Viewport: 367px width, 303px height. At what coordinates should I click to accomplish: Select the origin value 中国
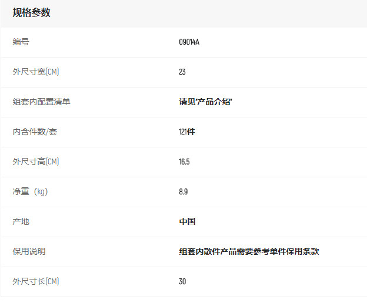(x=187, y=222)
